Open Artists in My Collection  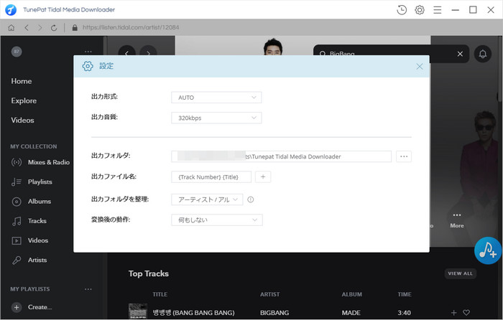point(29,260)
